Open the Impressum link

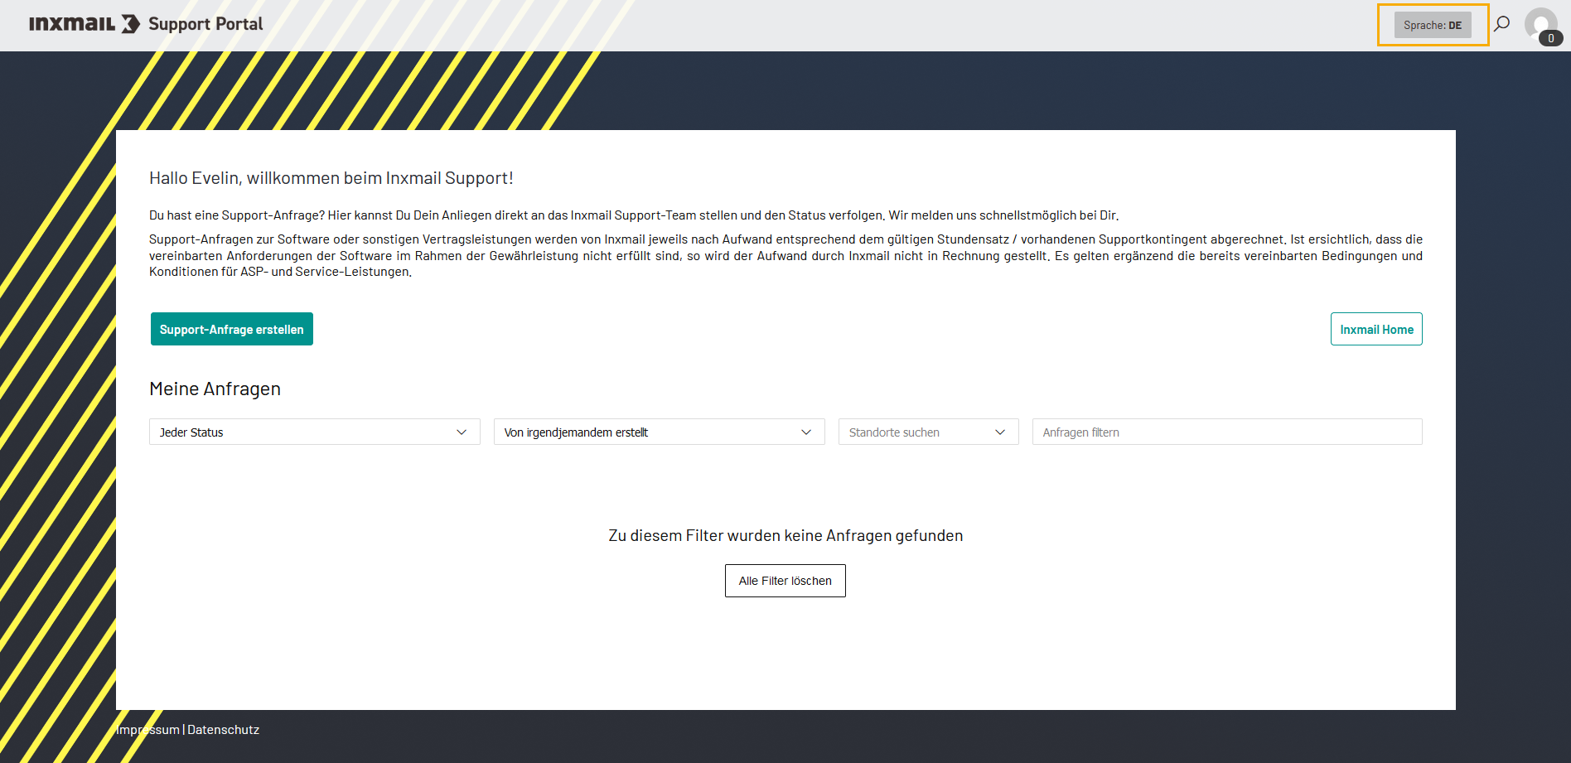tap(148, 730)
